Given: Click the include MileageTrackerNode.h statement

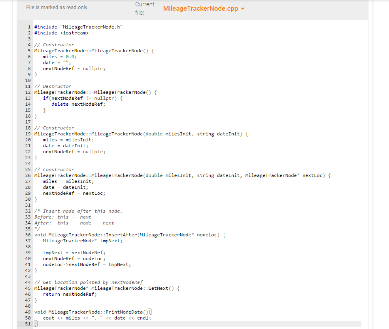Looking at the screenshot, I should click(78, 27).
